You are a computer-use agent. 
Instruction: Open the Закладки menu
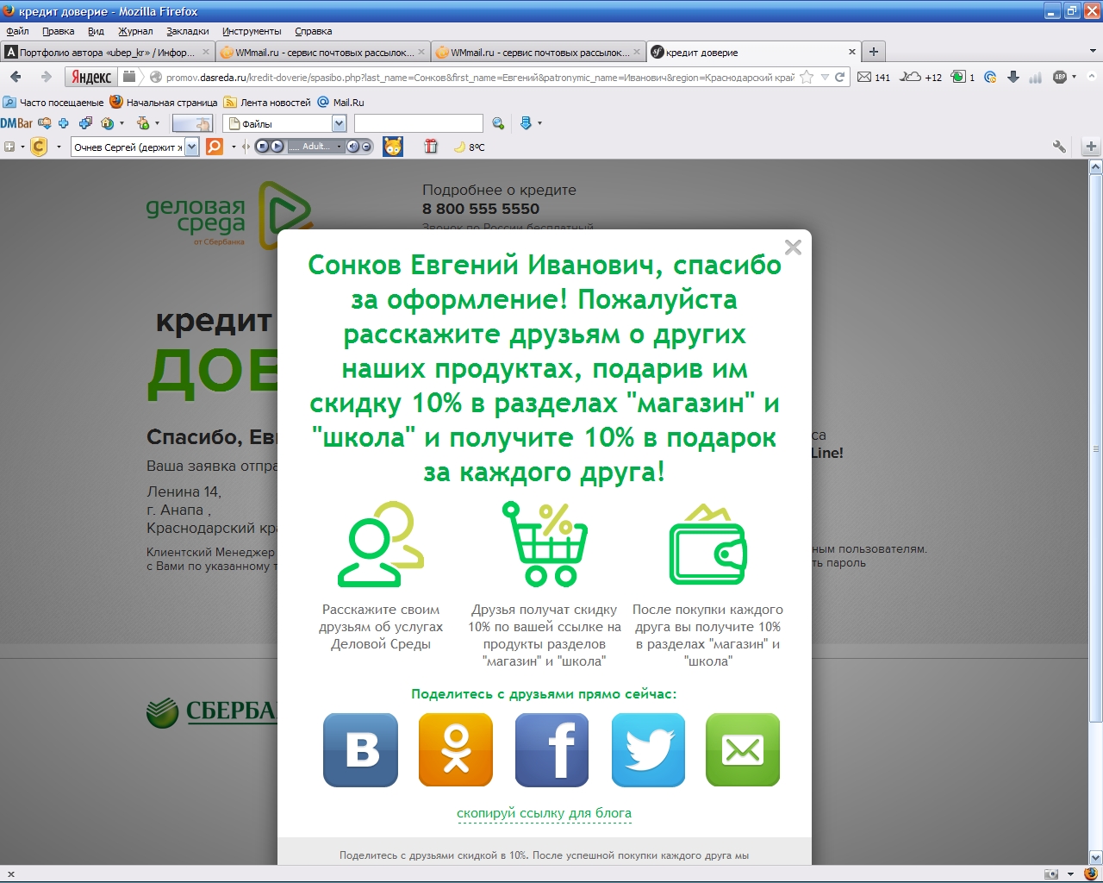click(x=187, y=31)
